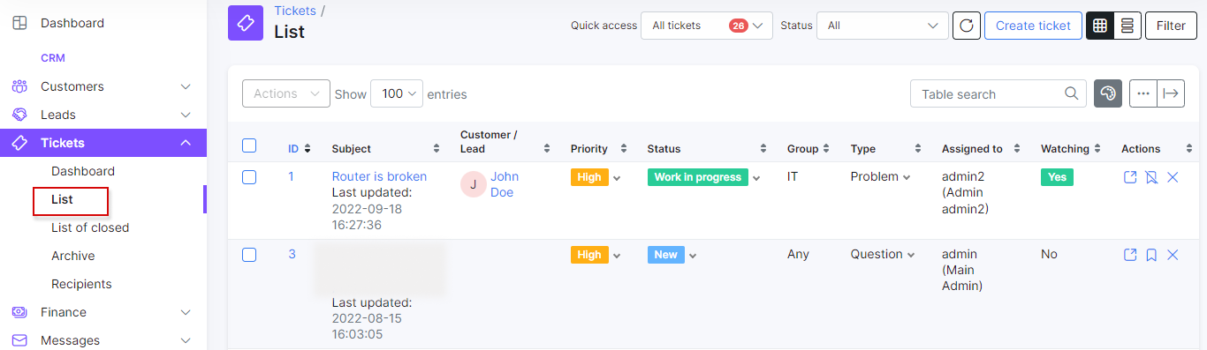1207x350 pixels.
Task: Click the purple Tickets header icon
Action: pyautogui.click(x=246, y=23)
